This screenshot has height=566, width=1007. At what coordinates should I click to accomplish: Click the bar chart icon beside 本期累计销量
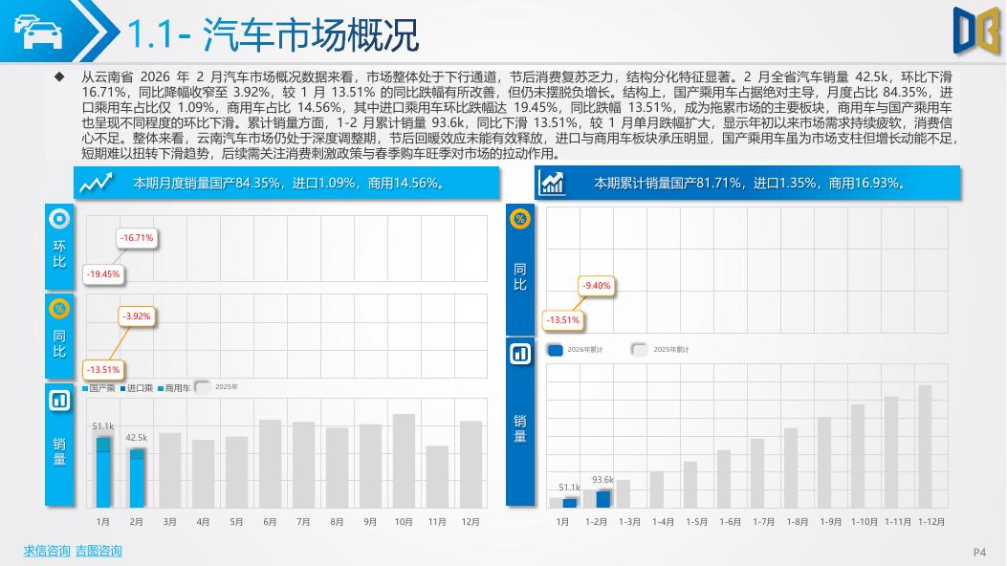click(x=552, y=183)
